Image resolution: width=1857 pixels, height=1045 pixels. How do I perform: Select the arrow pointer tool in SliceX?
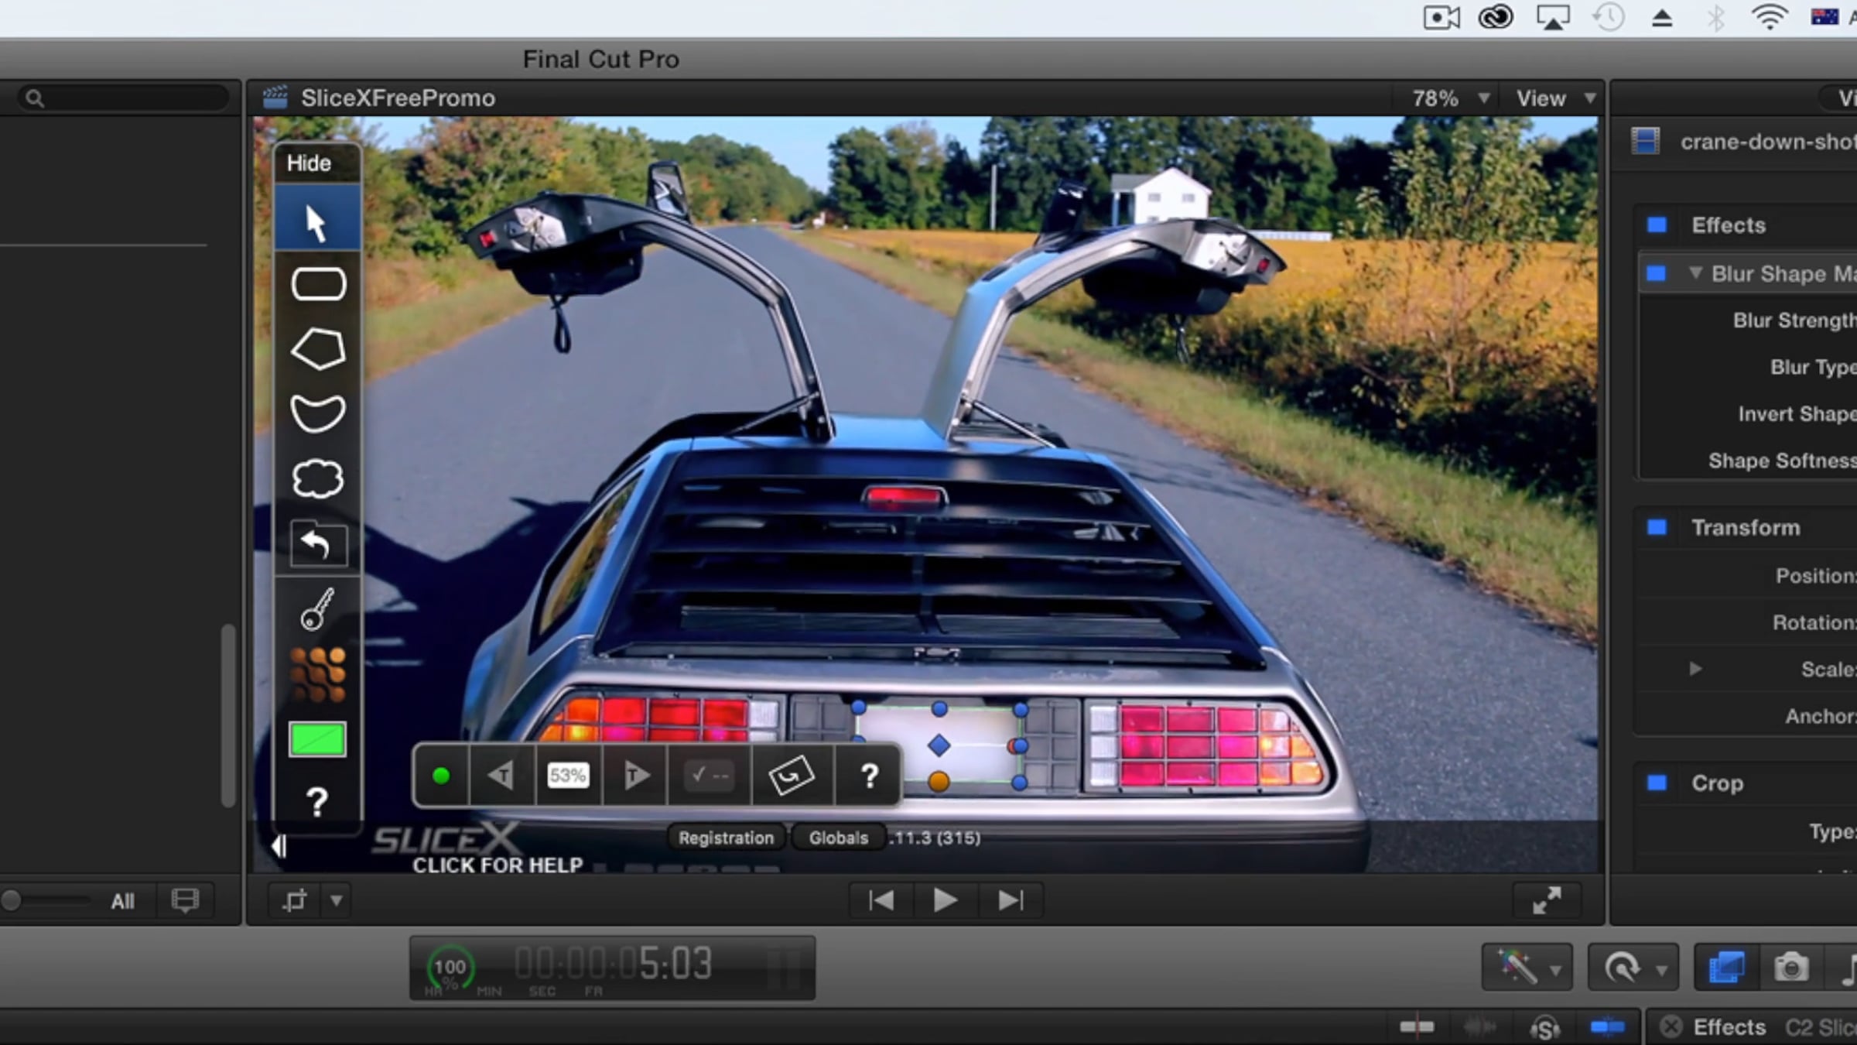click(317, 224)
